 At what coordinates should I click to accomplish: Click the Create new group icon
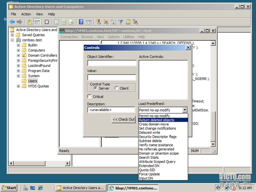click(106, 22)
